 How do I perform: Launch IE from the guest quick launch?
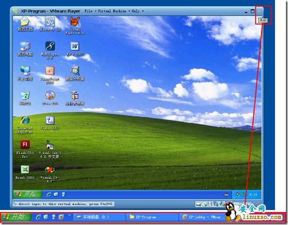point(49,194)
